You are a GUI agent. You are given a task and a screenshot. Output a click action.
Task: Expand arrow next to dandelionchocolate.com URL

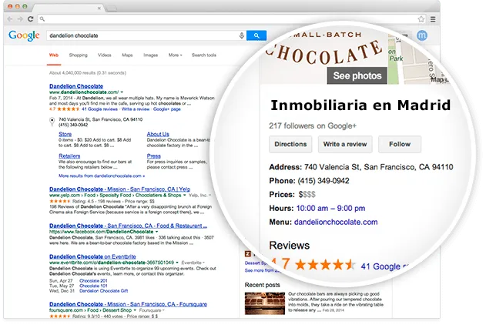coord(122,92)
